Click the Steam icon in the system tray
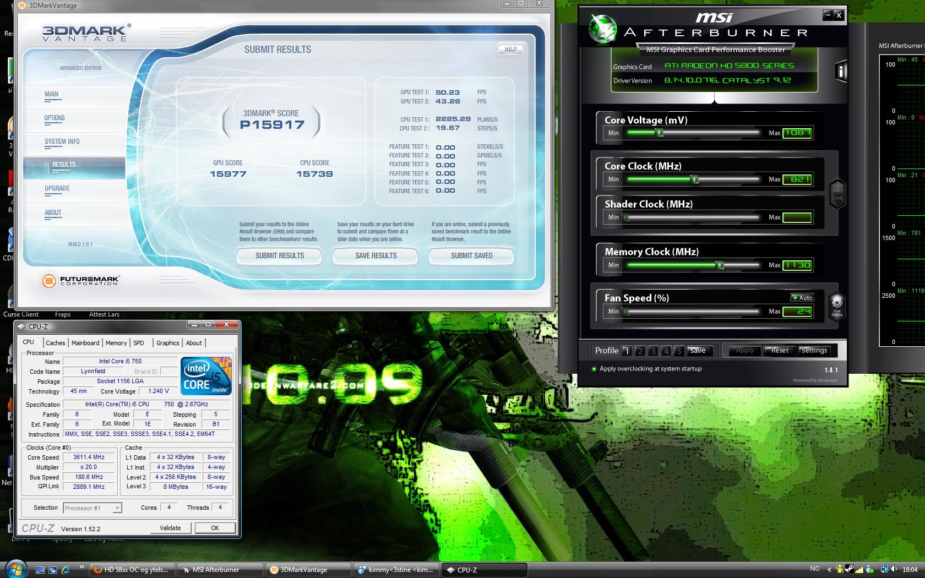The image size is (925, 578). [x=850, y=569]
